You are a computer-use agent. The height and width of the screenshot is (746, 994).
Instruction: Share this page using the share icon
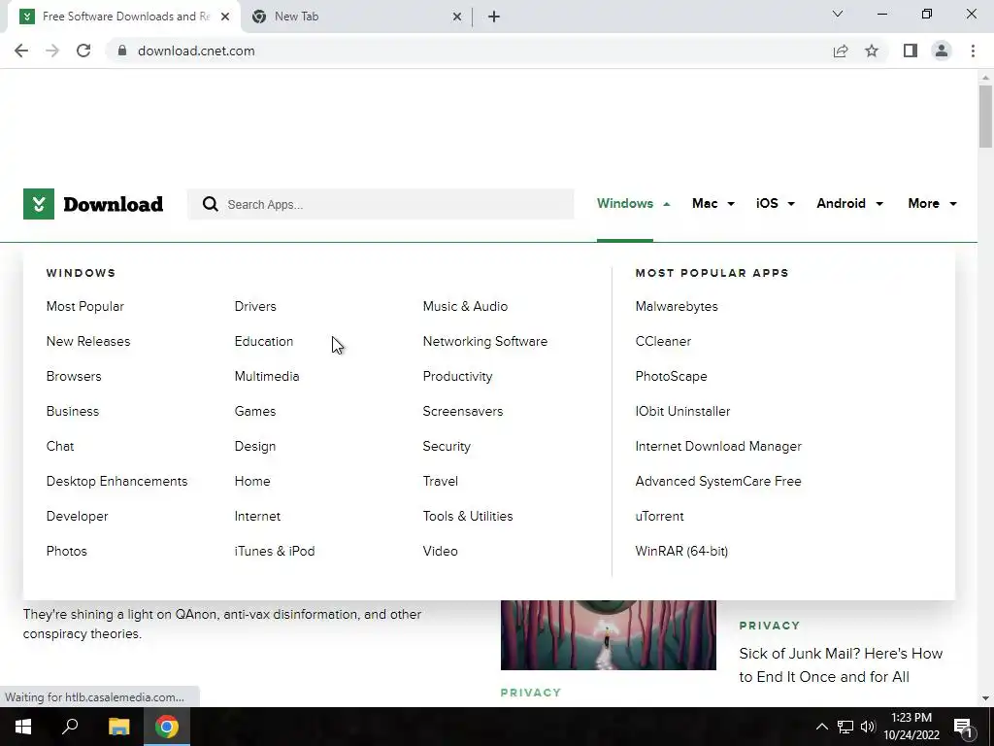pos(841,51)
